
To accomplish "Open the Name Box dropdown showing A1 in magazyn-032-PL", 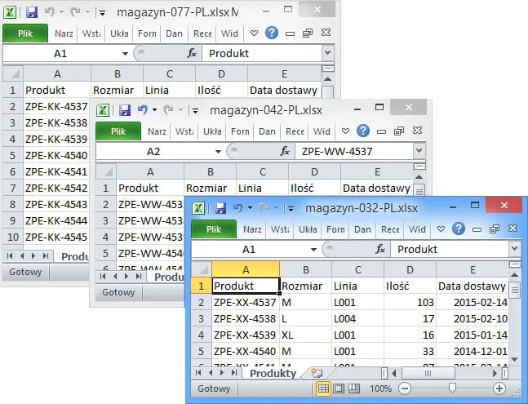I will pyautogui.click(x=312, y=250).
